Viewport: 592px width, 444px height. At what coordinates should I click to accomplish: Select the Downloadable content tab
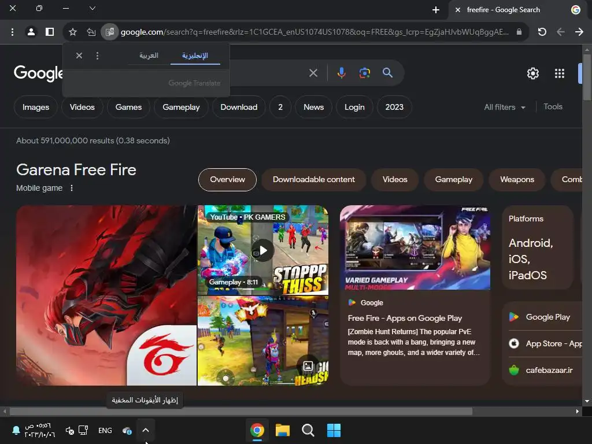point(314,180)
